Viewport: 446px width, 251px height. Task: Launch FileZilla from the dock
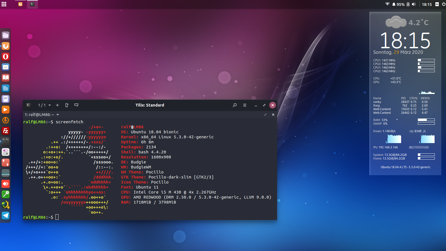6,131
